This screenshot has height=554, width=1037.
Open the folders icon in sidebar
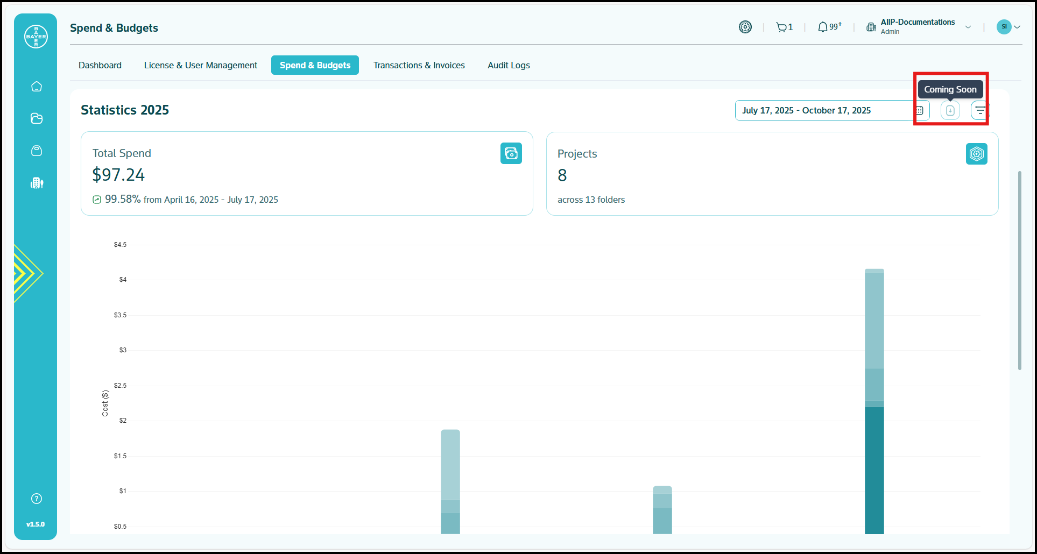[x=37, y=119]
